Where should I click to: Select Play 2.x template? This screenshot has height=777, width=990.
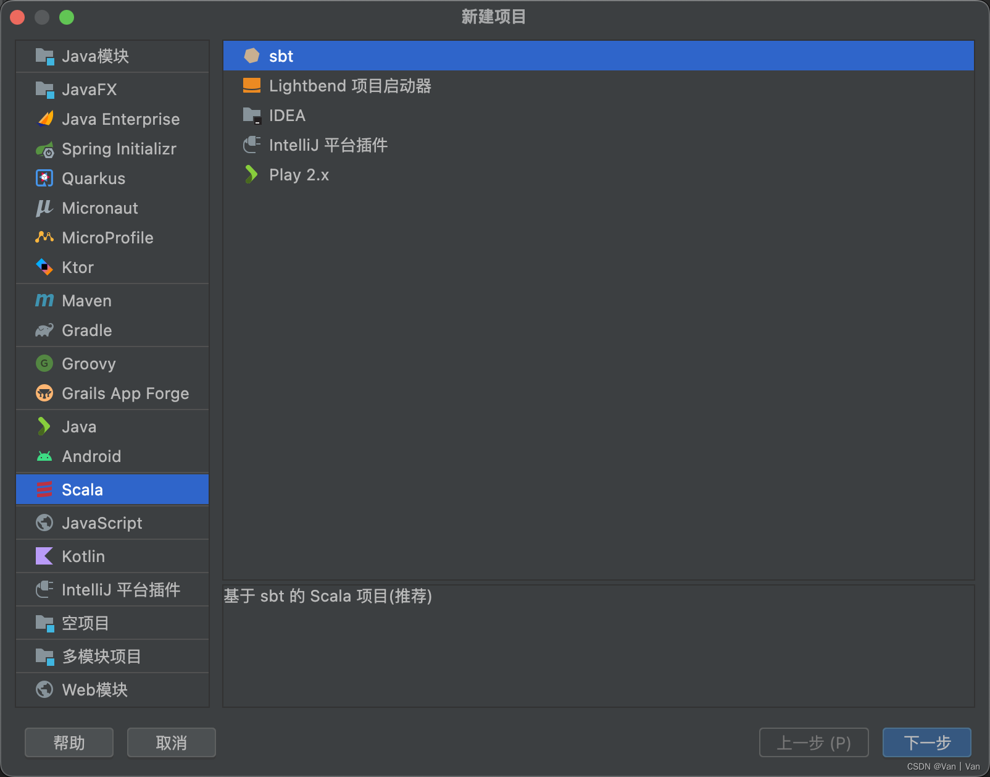pyautogui.click(x=599, y=174)
